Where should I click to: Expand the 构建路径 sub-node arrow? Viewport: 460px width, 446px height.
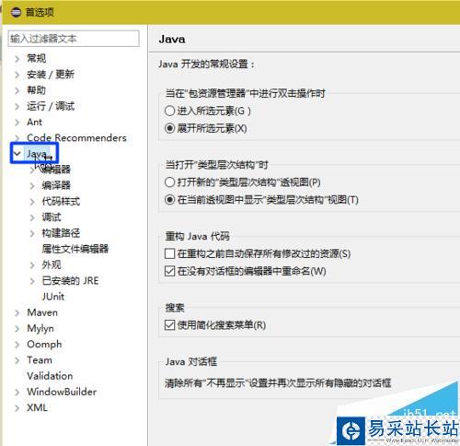point(32,233)
